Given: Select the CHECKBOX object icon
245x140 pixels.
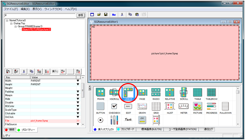Looking at the screenshot, I should click(114, 108).
